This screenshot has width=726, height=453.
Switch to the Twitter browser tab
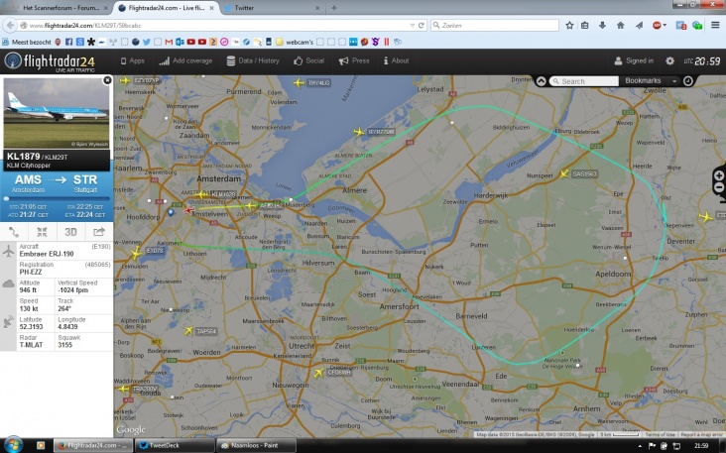click(x=271, y=8)
